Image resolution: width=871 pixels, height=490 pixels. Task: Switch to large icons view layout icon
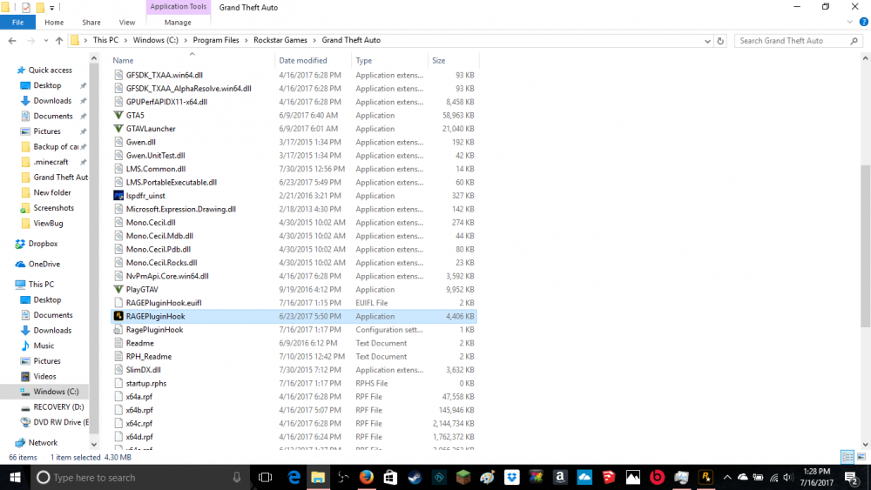click(861, 457)
